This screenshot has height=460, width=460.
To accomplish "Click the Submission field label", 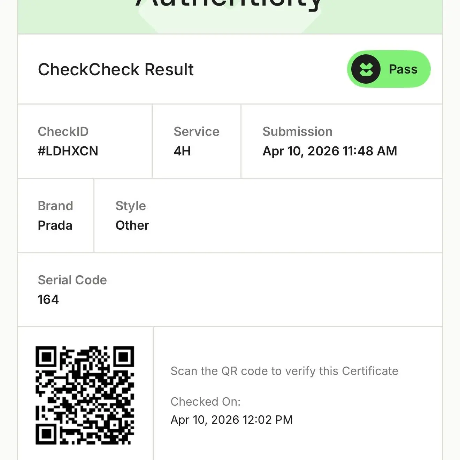I will 297,132.
